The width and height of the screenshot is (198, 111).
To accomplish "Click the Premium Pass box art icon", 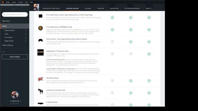I will point(41,52).
